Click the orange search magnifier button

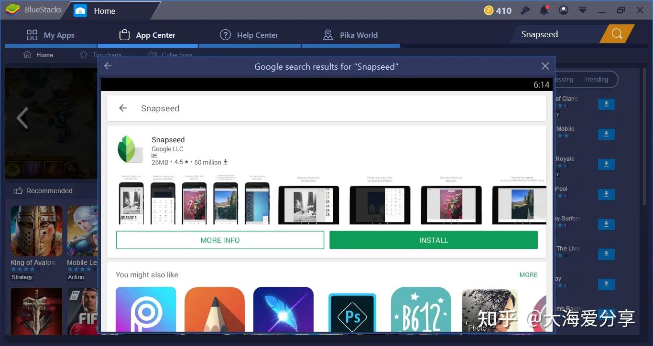pos(617,34)
